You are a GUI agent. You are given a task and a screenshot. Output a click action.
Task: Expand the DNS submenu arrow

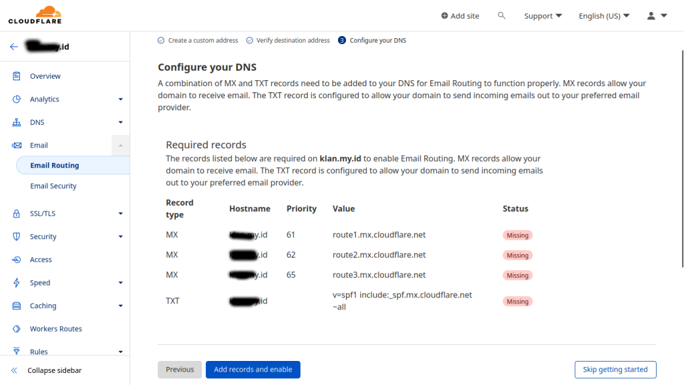click(120, 122)
